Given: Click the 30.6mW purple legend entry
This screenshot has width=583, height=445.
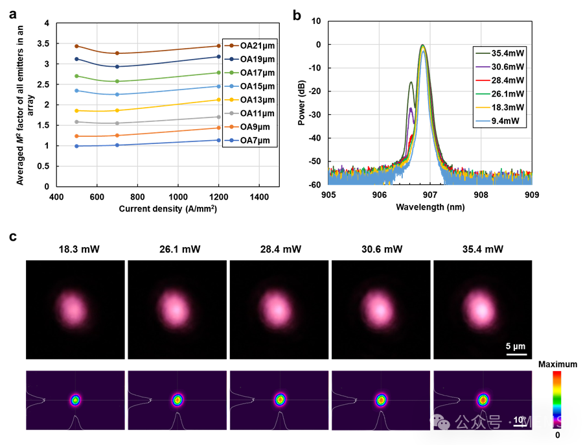Looking at the screenshot, I should coord(499,67).
